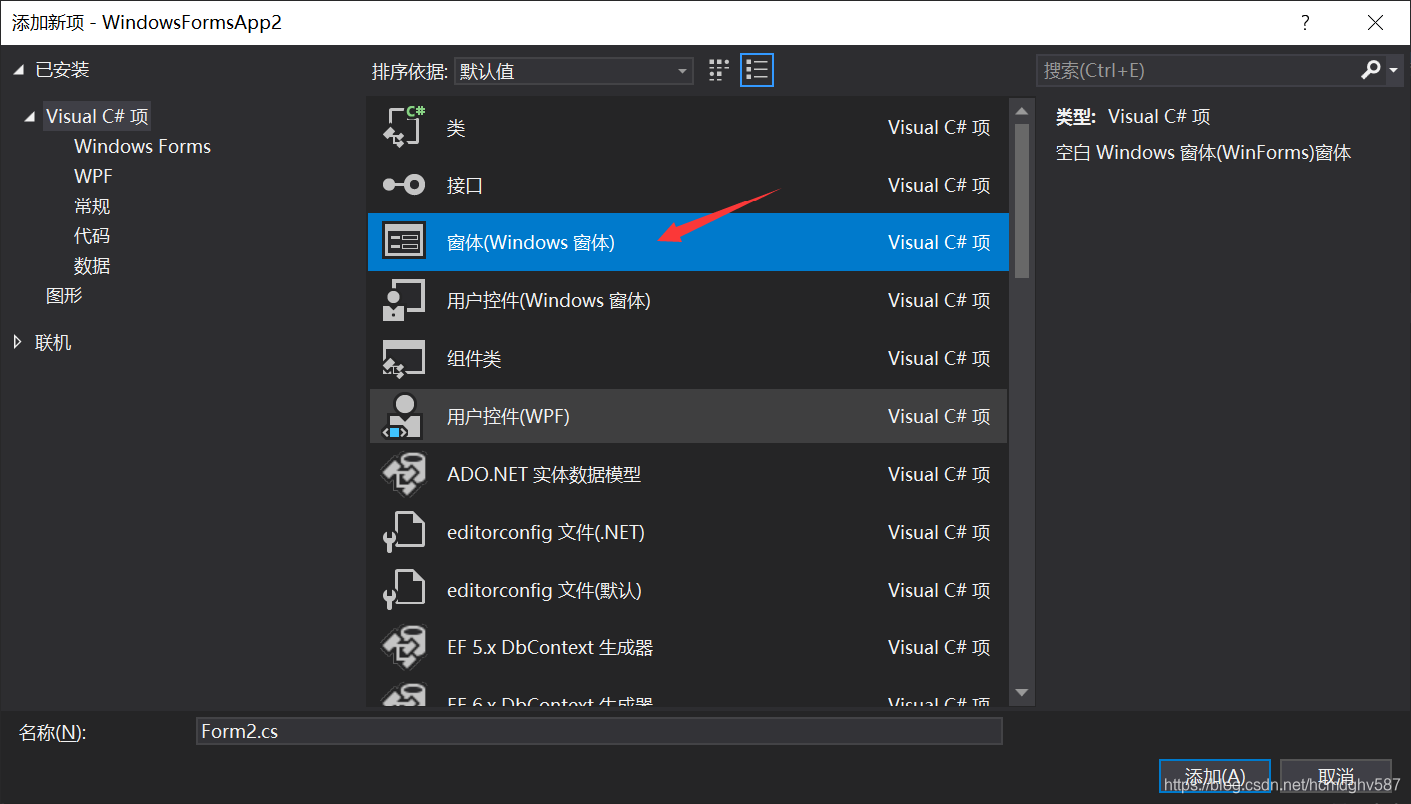This screenshot has height=804, width=1411.
Task: Select 代码 category in tree
Action: tap(92, 236)
